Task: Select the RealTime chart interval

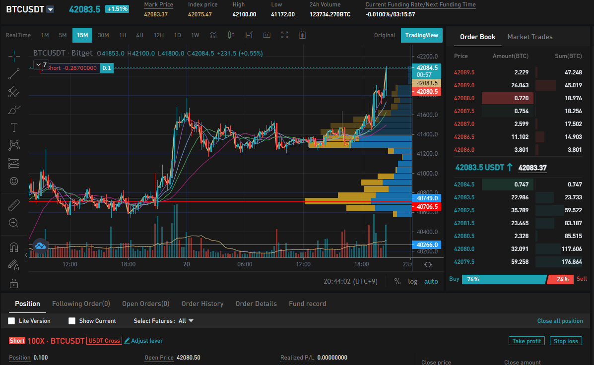Action: [18, 35]
